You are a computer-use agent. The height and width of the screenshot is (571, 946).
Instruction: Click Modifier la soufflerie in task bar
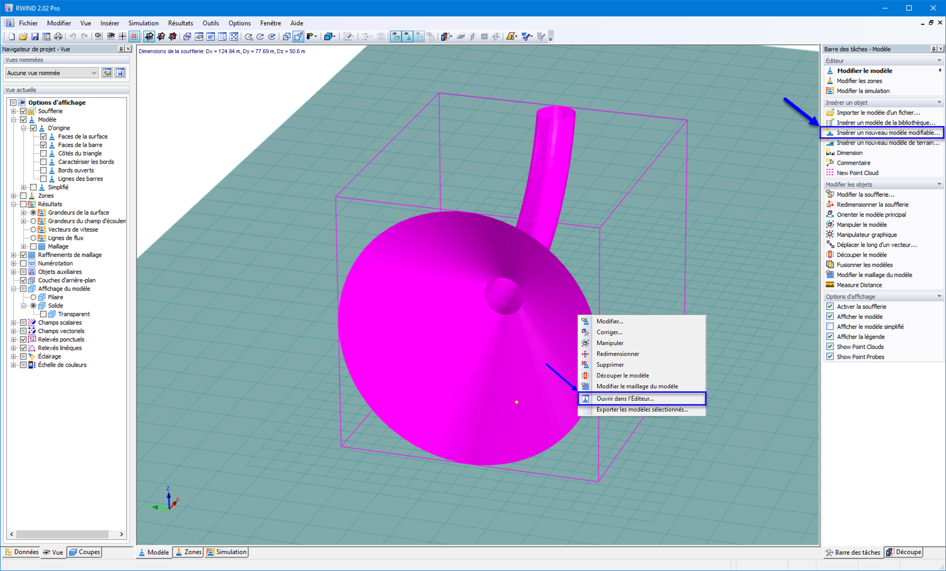pos(865,194)
